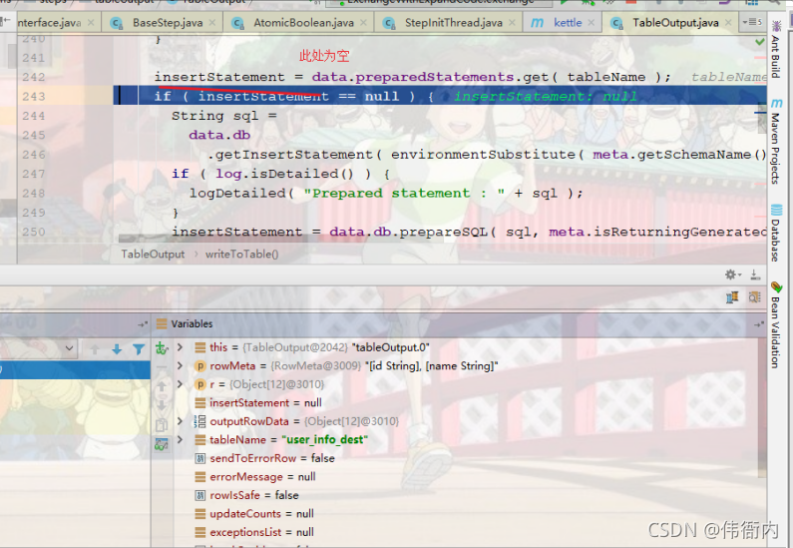The image size is (793, 548).
Task: Open the Maven Projects tool window
Action: (x=776, y=141)
